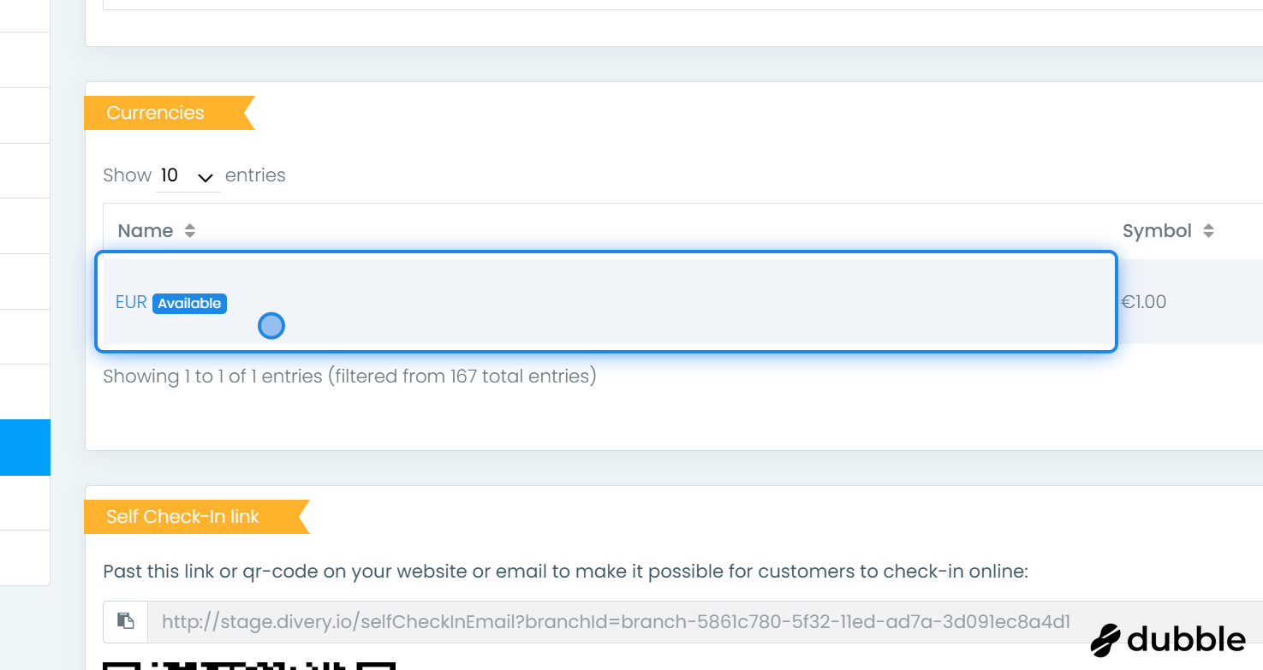This screenshot has height=670, width=1263.
Task: Click the blue circle marker in EUR row
Action: 271,326
